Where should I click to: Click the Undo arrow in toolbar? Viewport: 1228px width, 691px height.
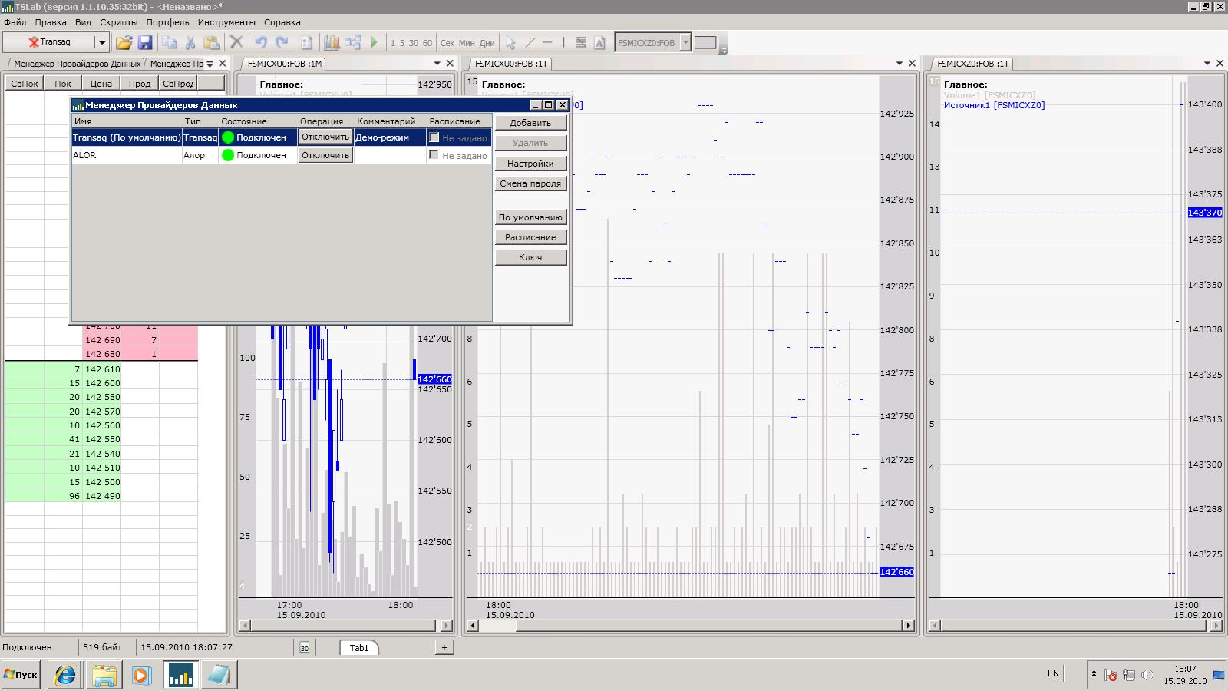(x=261, y=43)
